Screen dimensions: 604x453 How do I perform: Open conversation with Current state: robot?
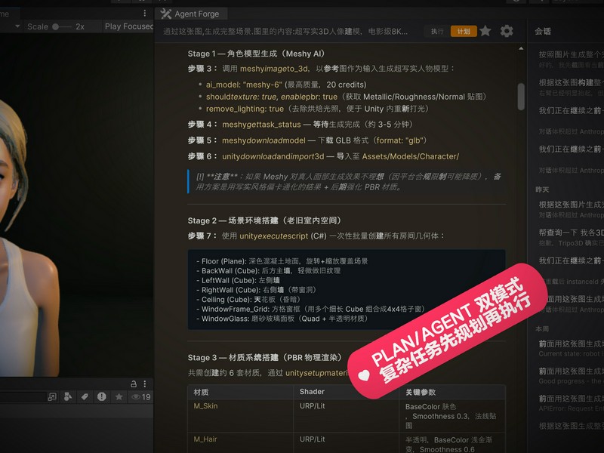pyautogui.click(x=571, y=348)
